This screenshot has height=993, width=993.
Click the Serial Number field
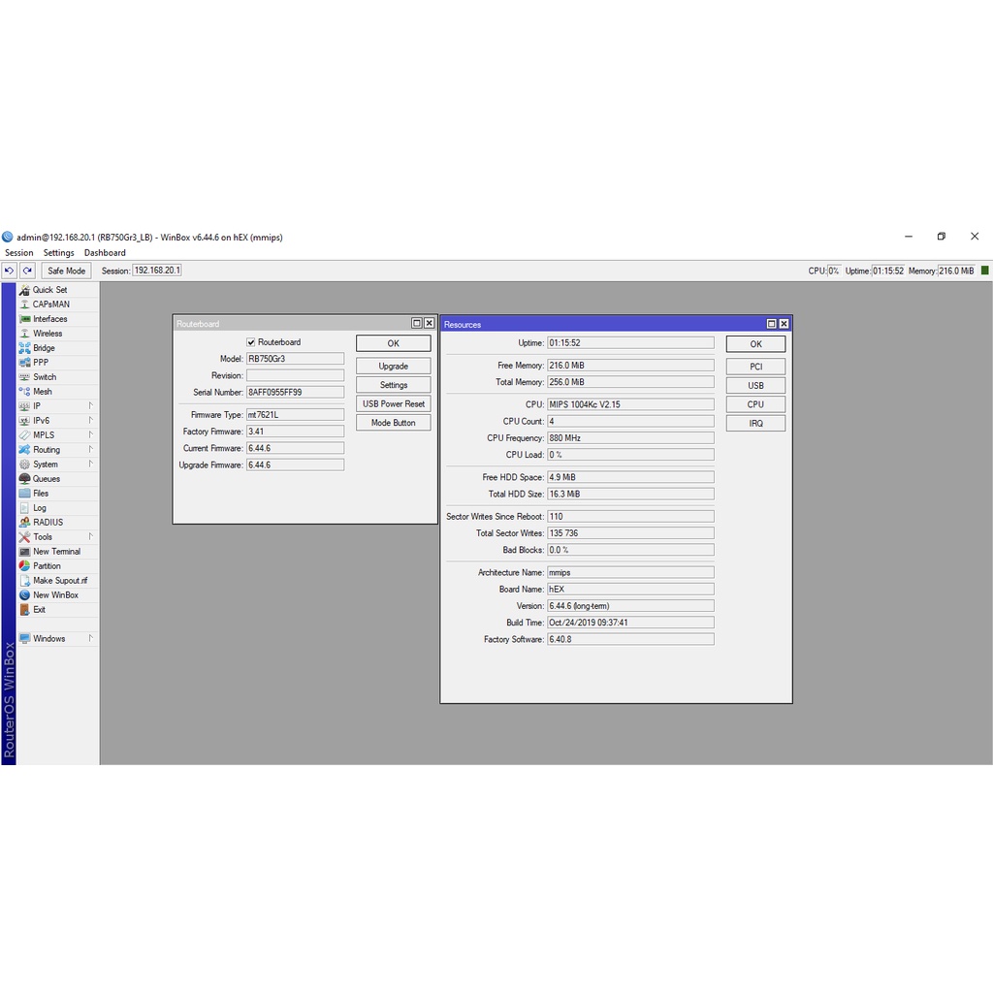295,393
